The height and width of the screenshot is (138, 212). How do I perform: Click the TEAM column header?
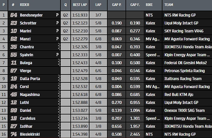[x=169, y=5]
